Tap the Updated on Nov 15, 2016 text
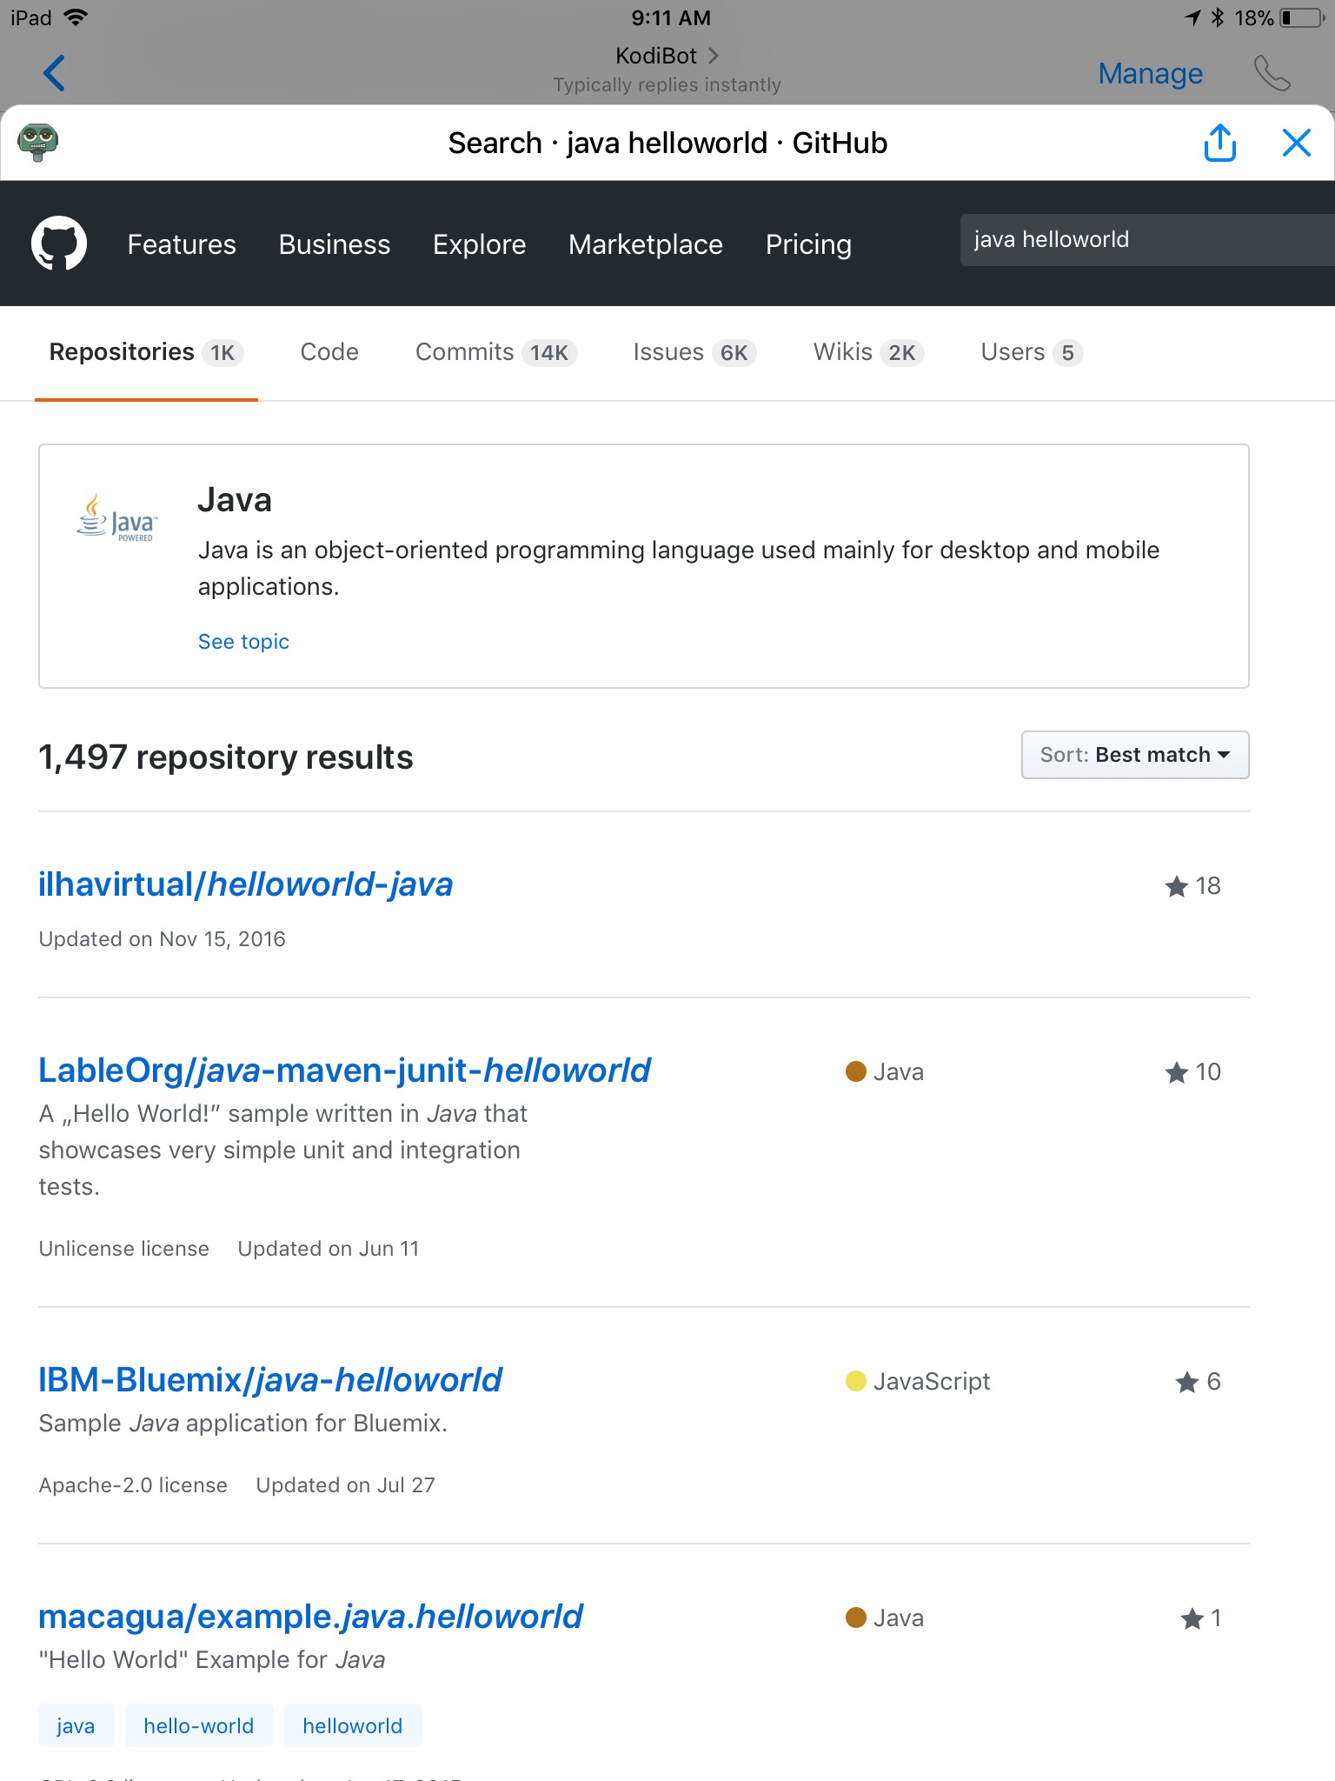The width and height of the screenshot is (1335, 1781). [x=163, y=939]
